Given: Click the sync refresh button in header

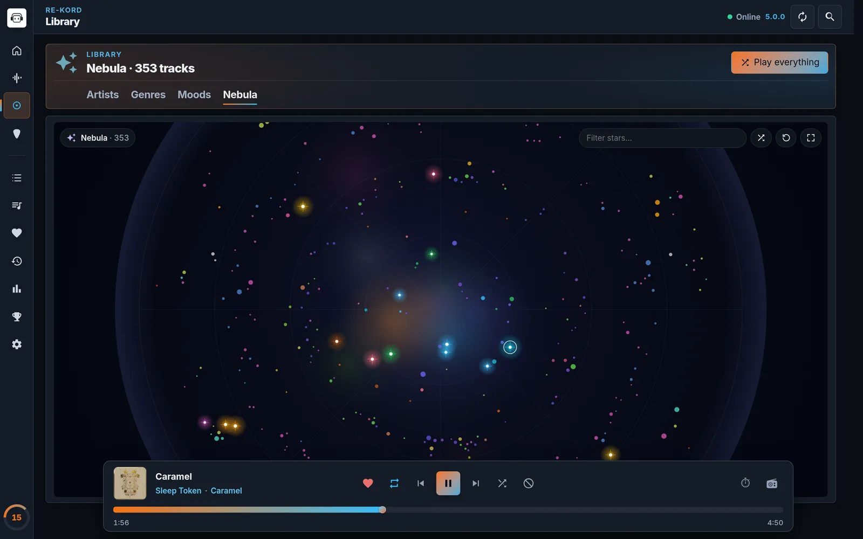Looking at the screenshot, I should coord(802,17).
